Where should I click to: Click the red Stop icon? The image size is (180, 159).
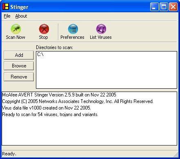(x=44, y=29)
